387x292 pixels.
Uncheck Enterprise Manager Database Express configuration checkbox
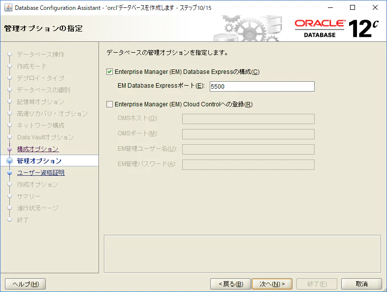(x=109, y=72)
